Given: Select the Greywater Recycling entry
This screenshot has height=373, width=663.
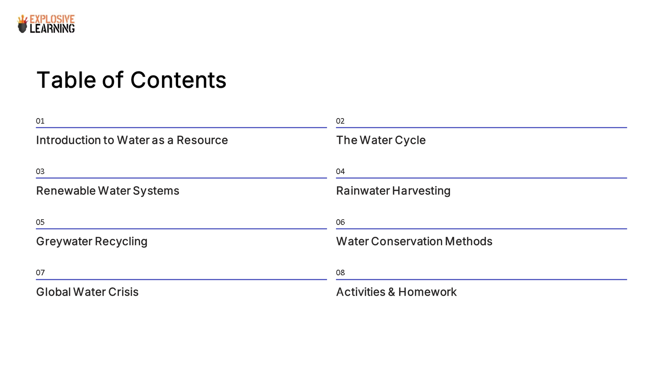Looking at the screenshot, I should point(92,241).
